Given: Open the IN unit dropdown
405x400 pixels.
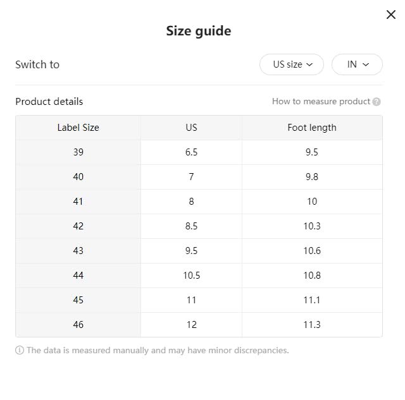Looking at the screenshot, I should click(x=357, y=64).
